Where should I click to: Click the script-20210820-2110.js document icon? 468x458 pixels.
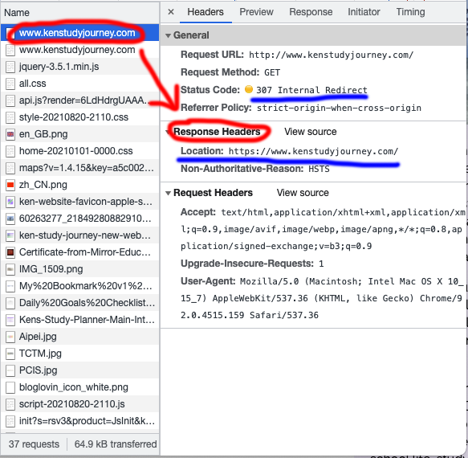point(10,404)
